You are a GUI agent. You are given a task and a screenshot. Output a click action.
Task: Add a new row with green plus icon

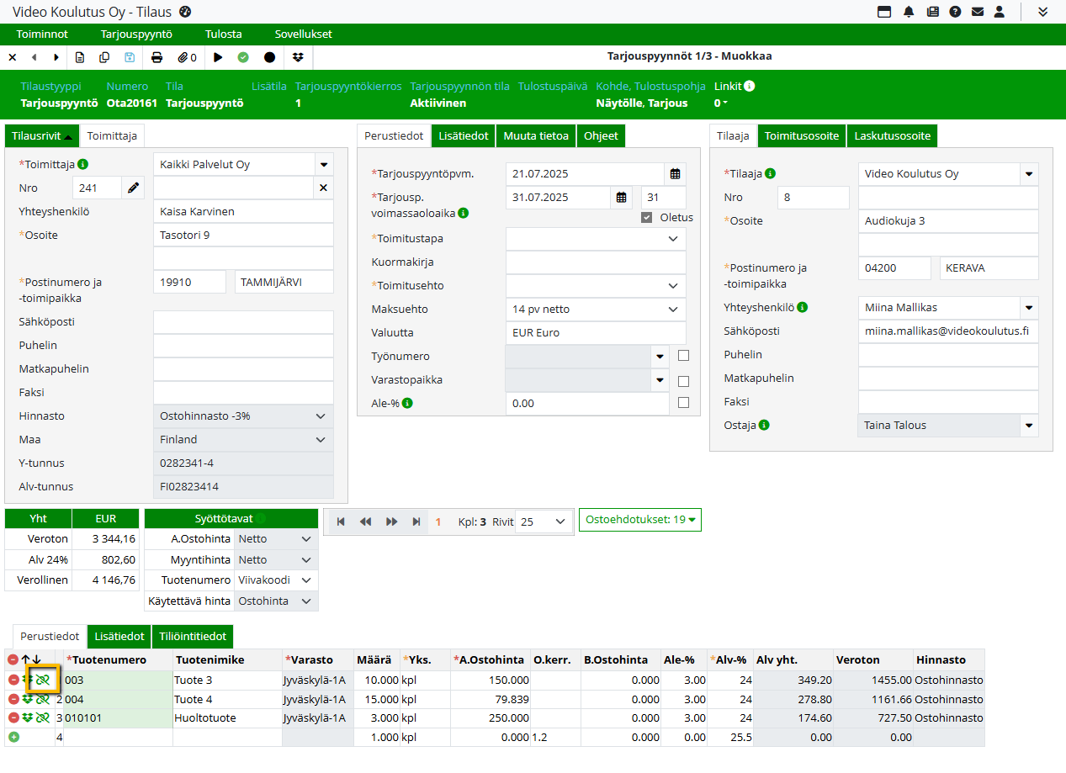point(13,737)
